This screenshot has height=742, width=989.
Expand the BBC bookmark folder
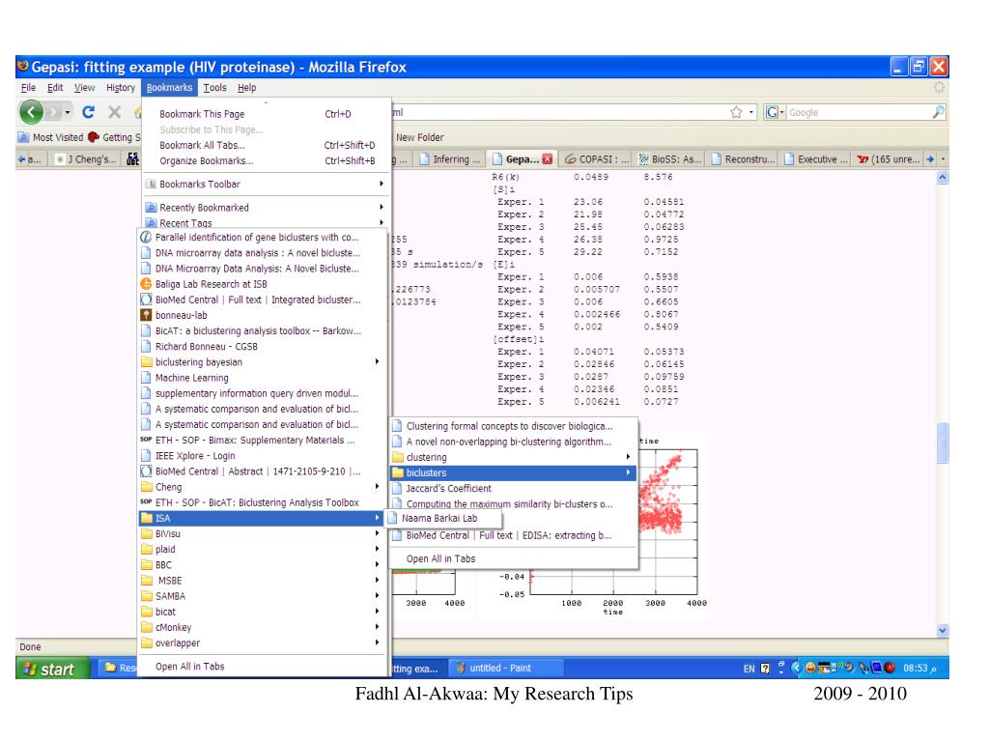point(263,564)
